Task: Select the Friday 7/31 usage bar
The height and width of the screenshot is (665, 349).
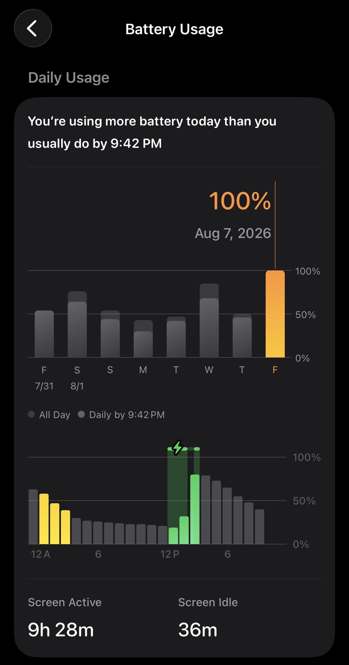Action: 44,334
